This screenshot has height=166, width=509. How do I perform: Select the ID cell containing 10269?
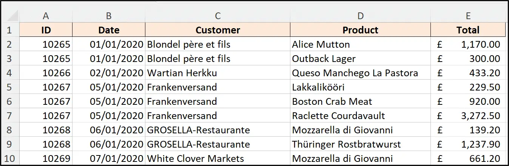pos(46,158)
